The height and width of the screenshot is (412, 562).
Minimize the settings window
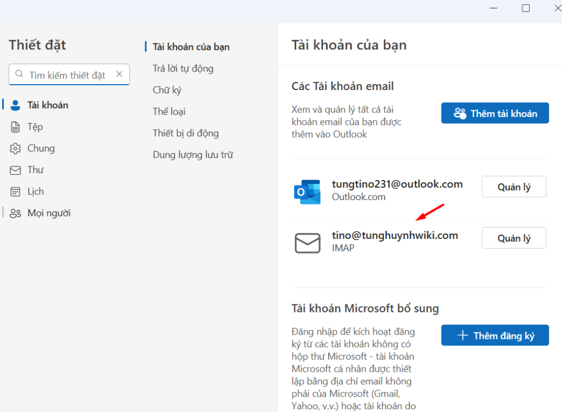point(493,8)
